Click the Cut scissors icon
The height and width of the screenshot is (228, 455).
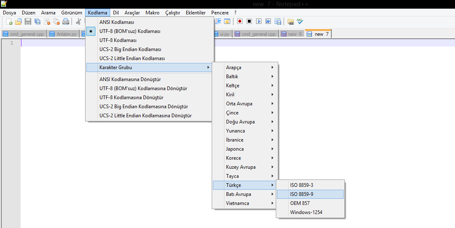78,21
